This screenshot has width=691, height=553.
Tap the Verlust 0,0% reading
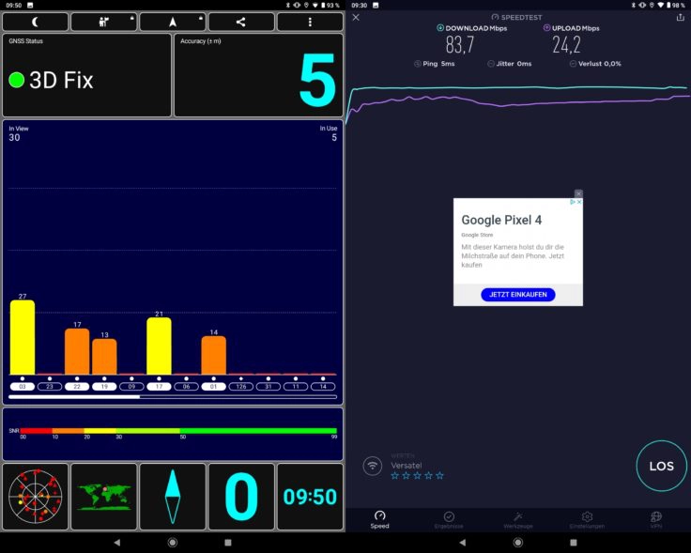pos(595,64)
